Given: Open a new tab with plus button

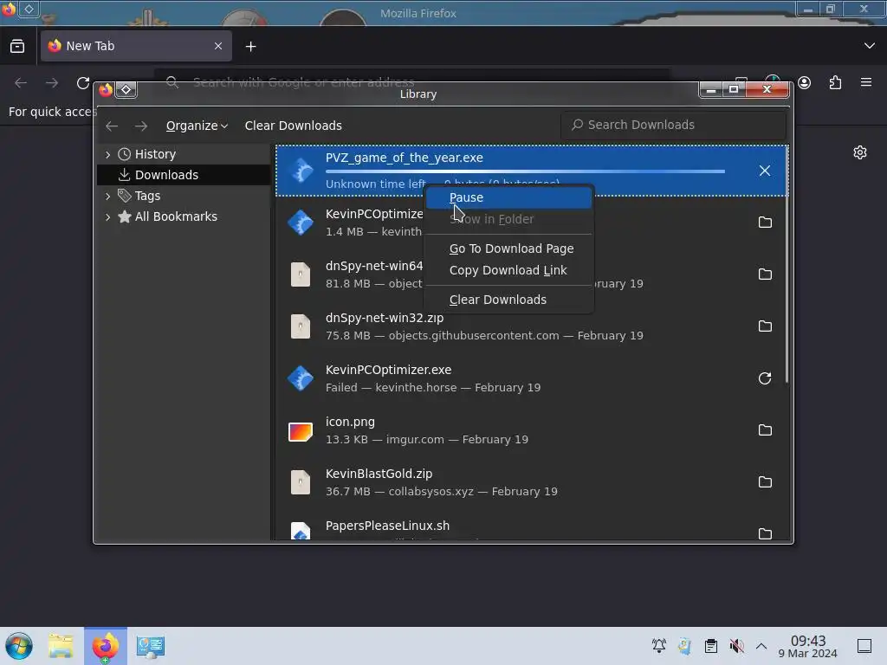Looking at the screenshot, I should [x=250, y=47].
